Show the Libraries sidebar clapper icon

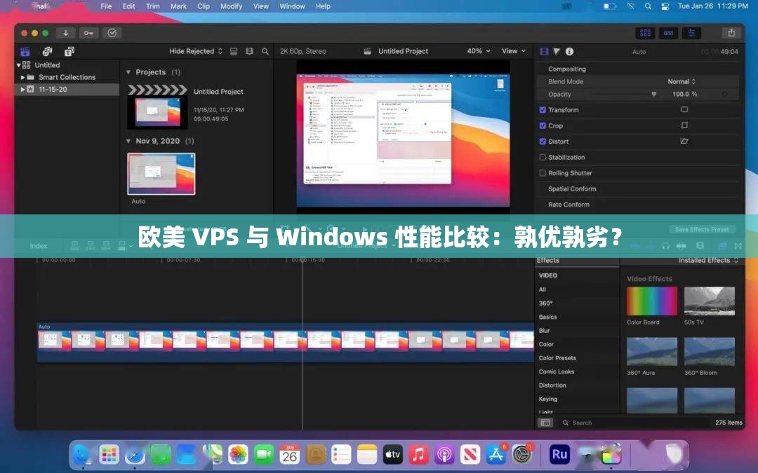click(x=25, y=51)
